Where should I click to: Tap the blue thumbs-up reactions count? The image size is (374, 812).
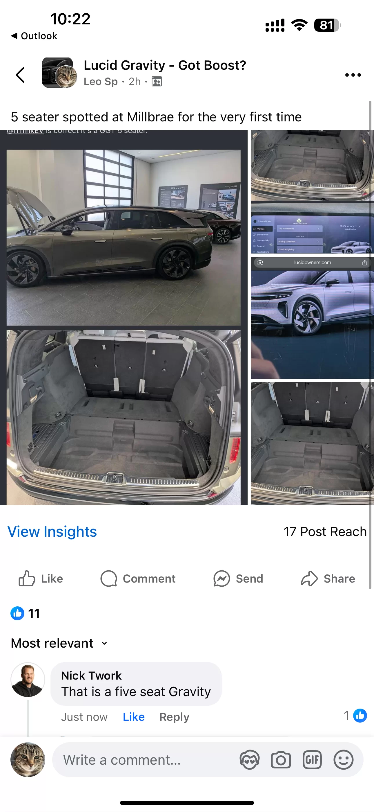click(x=26, y=613)
